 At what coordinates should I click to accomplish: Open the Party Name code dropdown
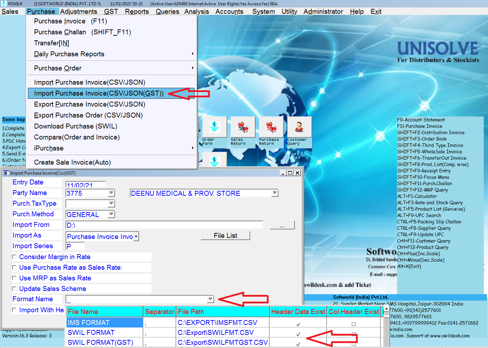[111, 193]
